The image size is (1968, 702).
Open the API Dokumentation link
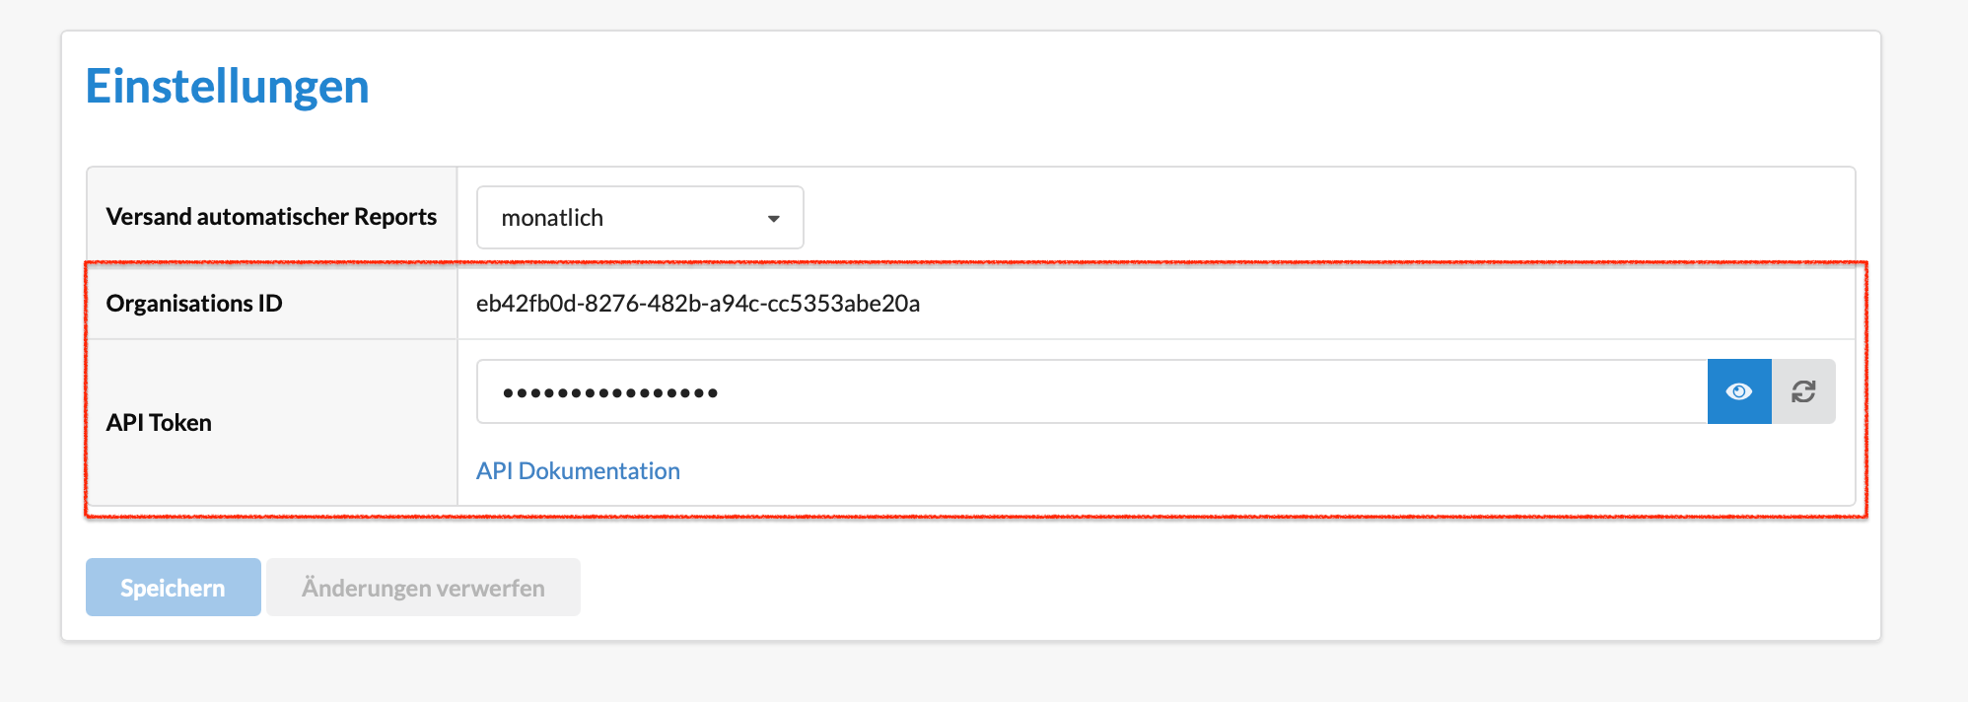point(578,471)
